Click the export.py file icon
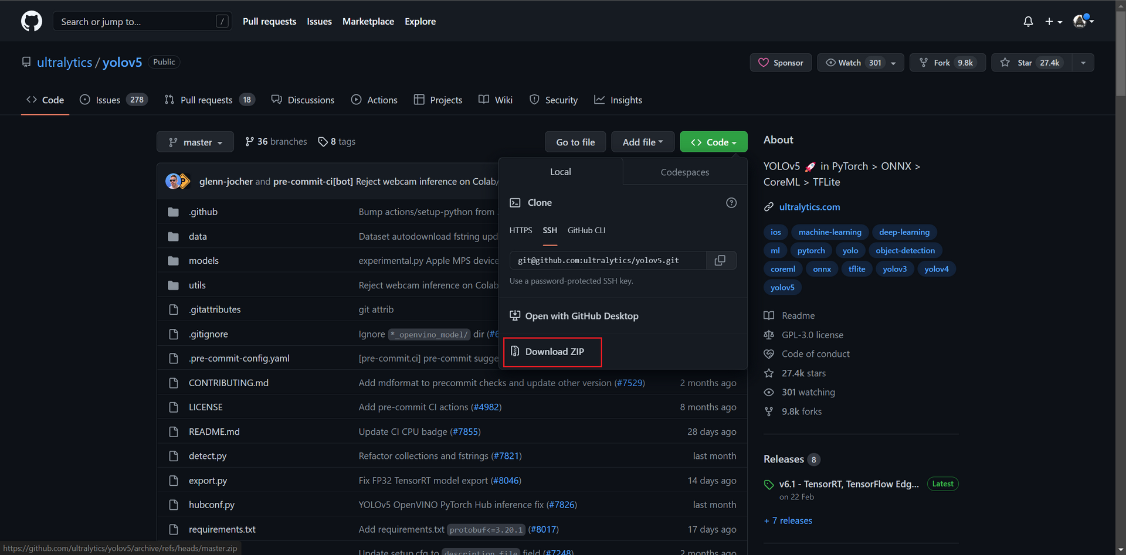The height and width of the screenshot is (555, 1126). pos(173,481)
